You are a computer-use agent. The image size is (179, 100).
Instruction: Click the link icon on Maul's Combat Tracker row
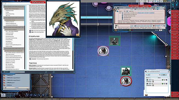[x=164, y=9]
